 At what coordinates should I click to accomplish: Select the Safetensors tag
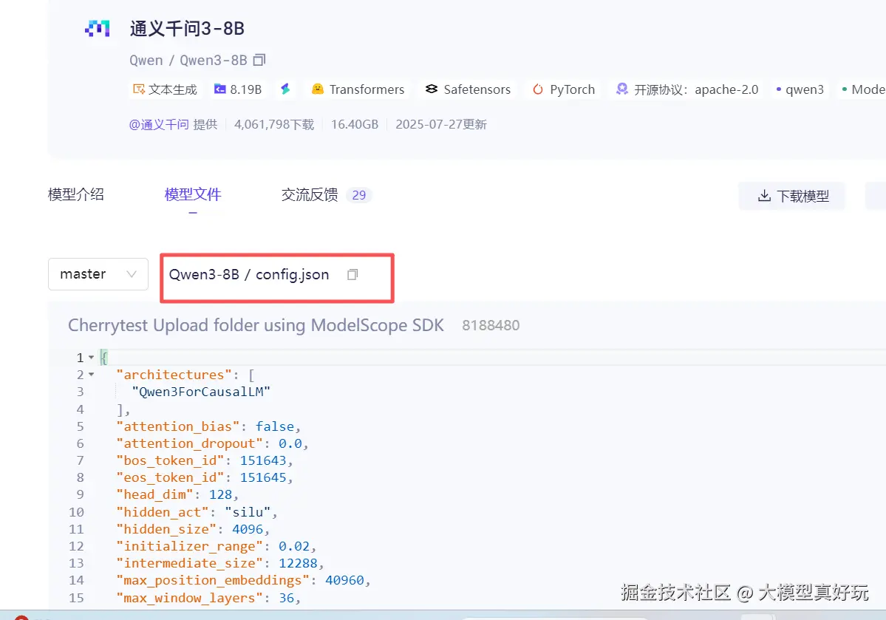coord(468,89)
